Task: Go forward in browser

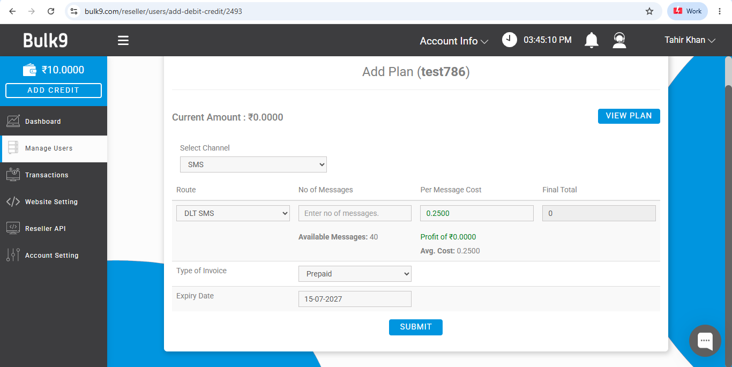Action: [32, 11]
